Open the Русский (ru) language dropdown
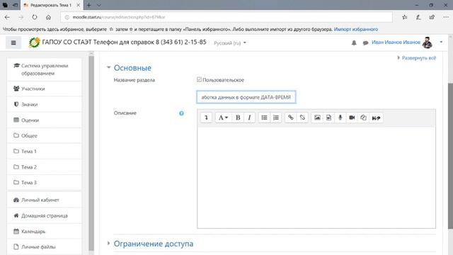The image size is (453, 255). 230,42
